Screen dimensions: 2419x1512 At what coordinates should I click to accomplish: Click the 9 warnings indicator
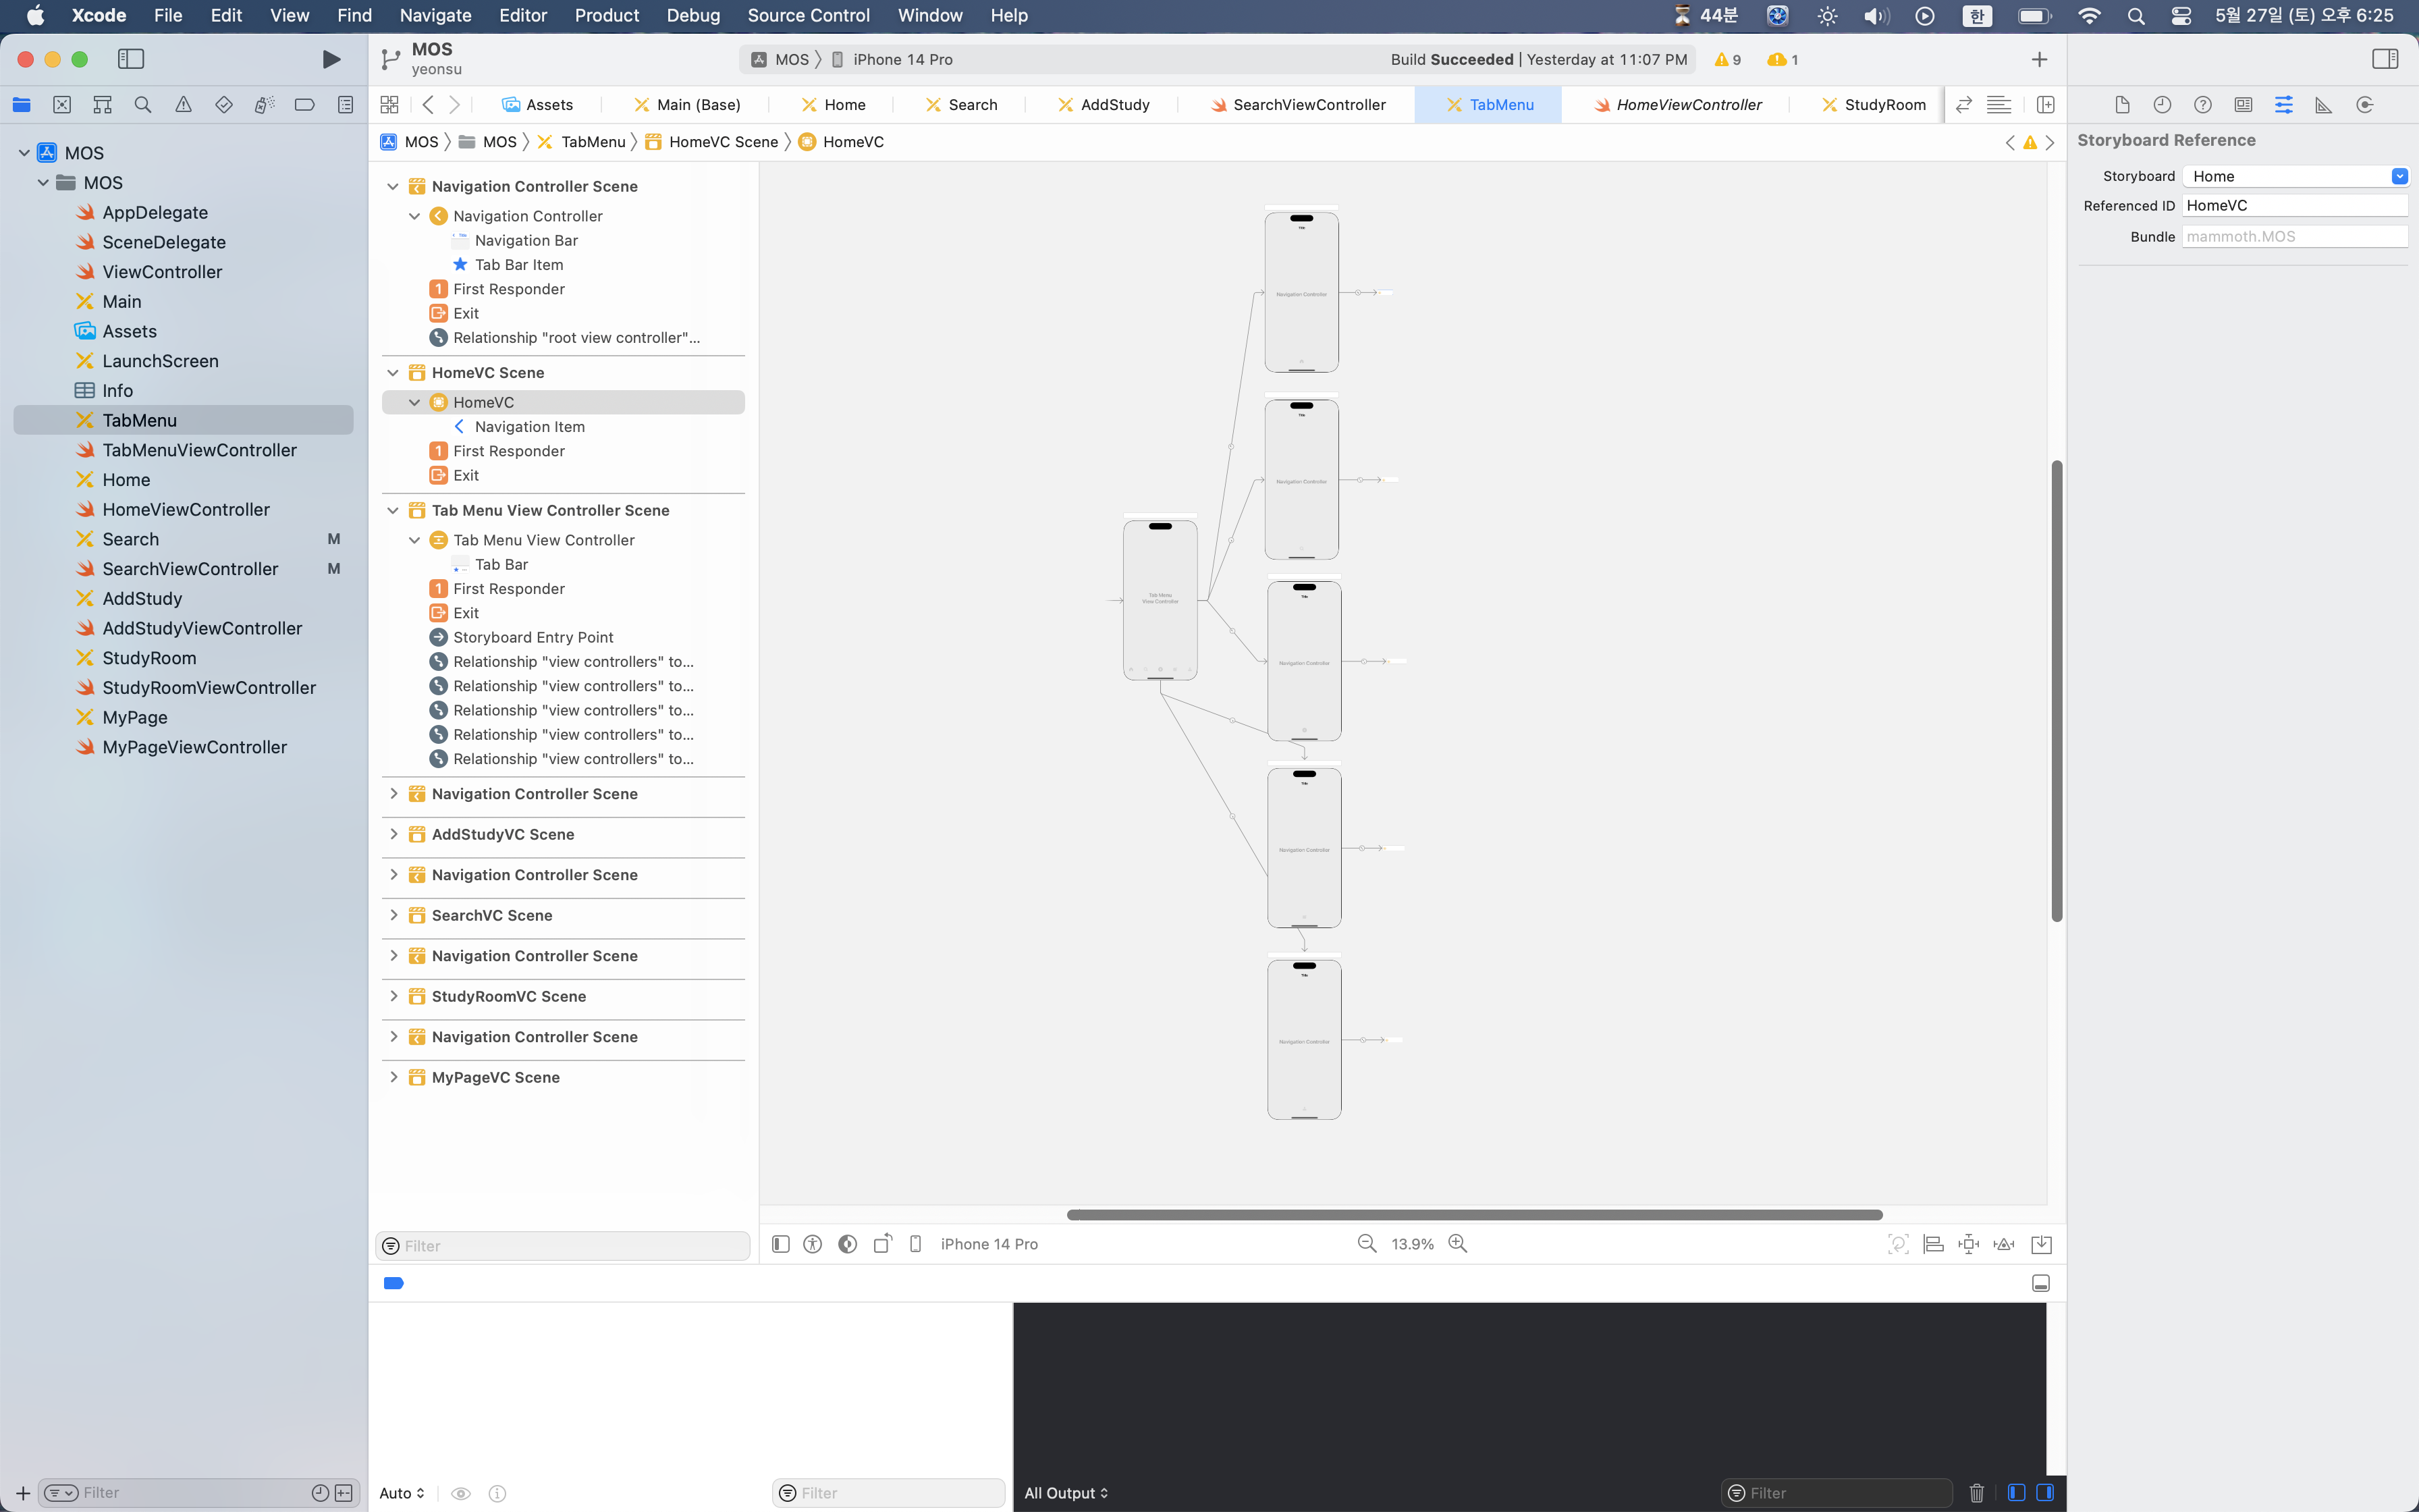(1727, 60)
